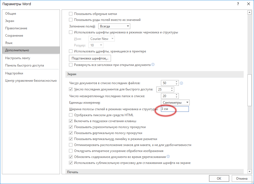
Task: Click the recent files count field showing 50
Action: point(168,83)
